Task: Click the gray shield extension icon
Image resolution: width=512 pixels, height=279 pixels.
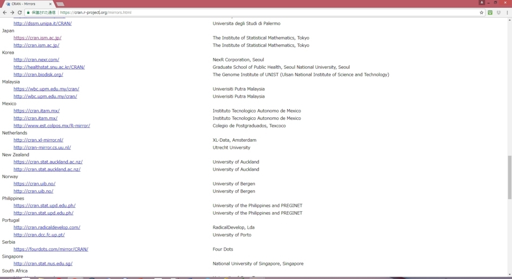Action: tap(498, 12)
